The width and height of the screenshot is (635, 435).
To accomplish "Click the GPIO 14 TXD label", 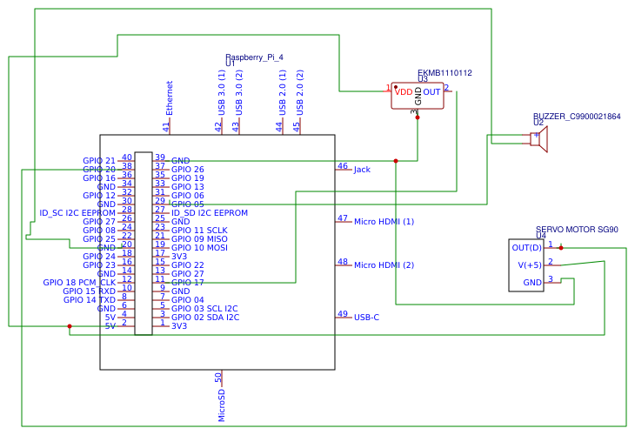I will pyautogui.click(x=89, y=300).
